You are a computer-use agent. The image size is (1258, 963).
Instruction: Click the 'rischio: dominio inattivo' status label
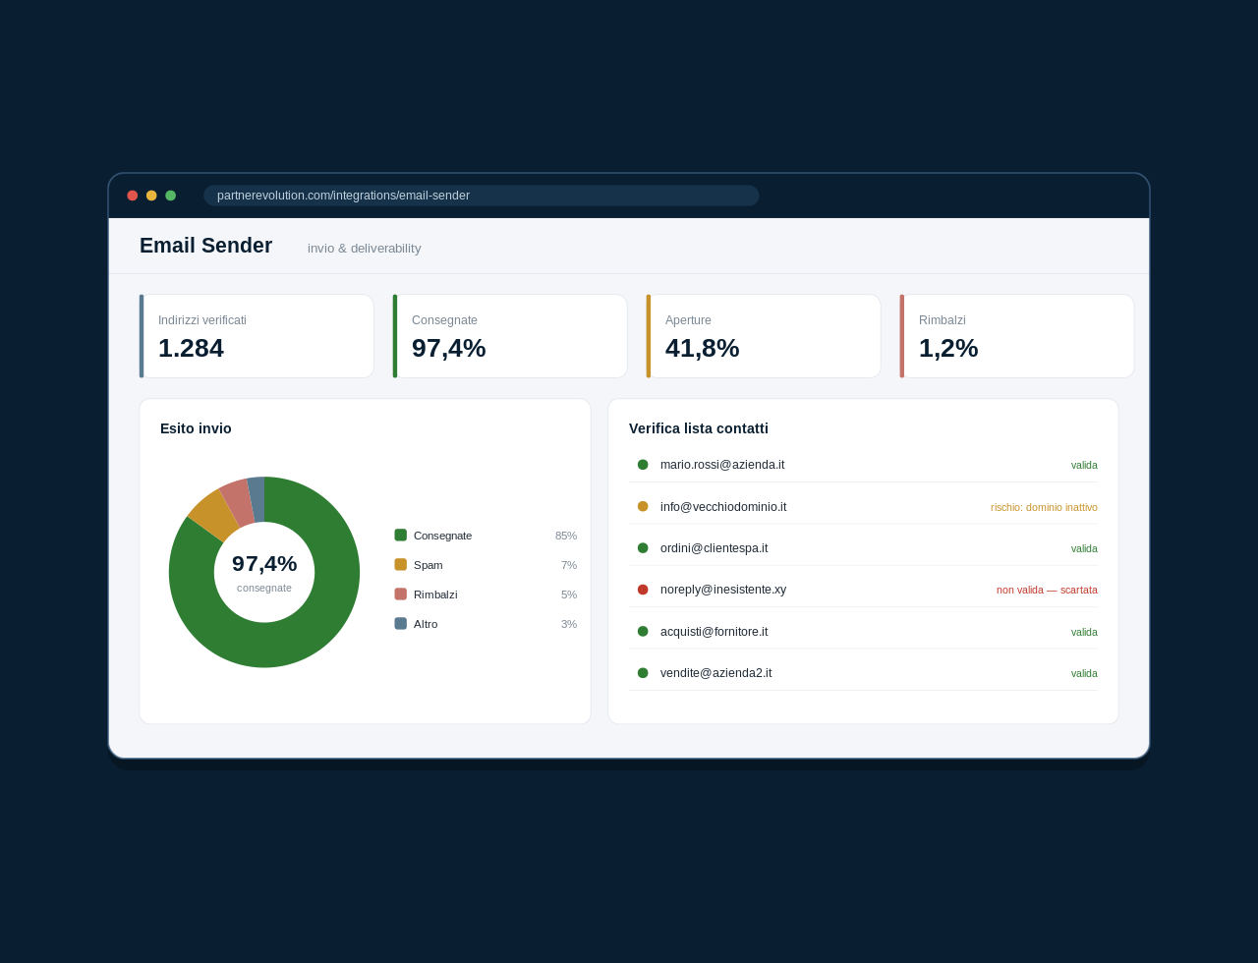click(x=1044, y=507)
